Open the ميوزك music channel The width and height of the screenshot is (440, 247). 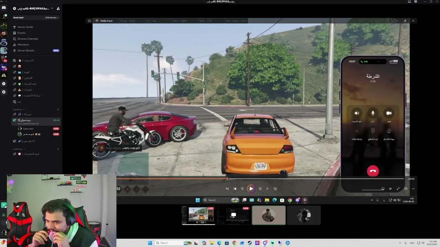pyautogui.click(x=36, y=114)
